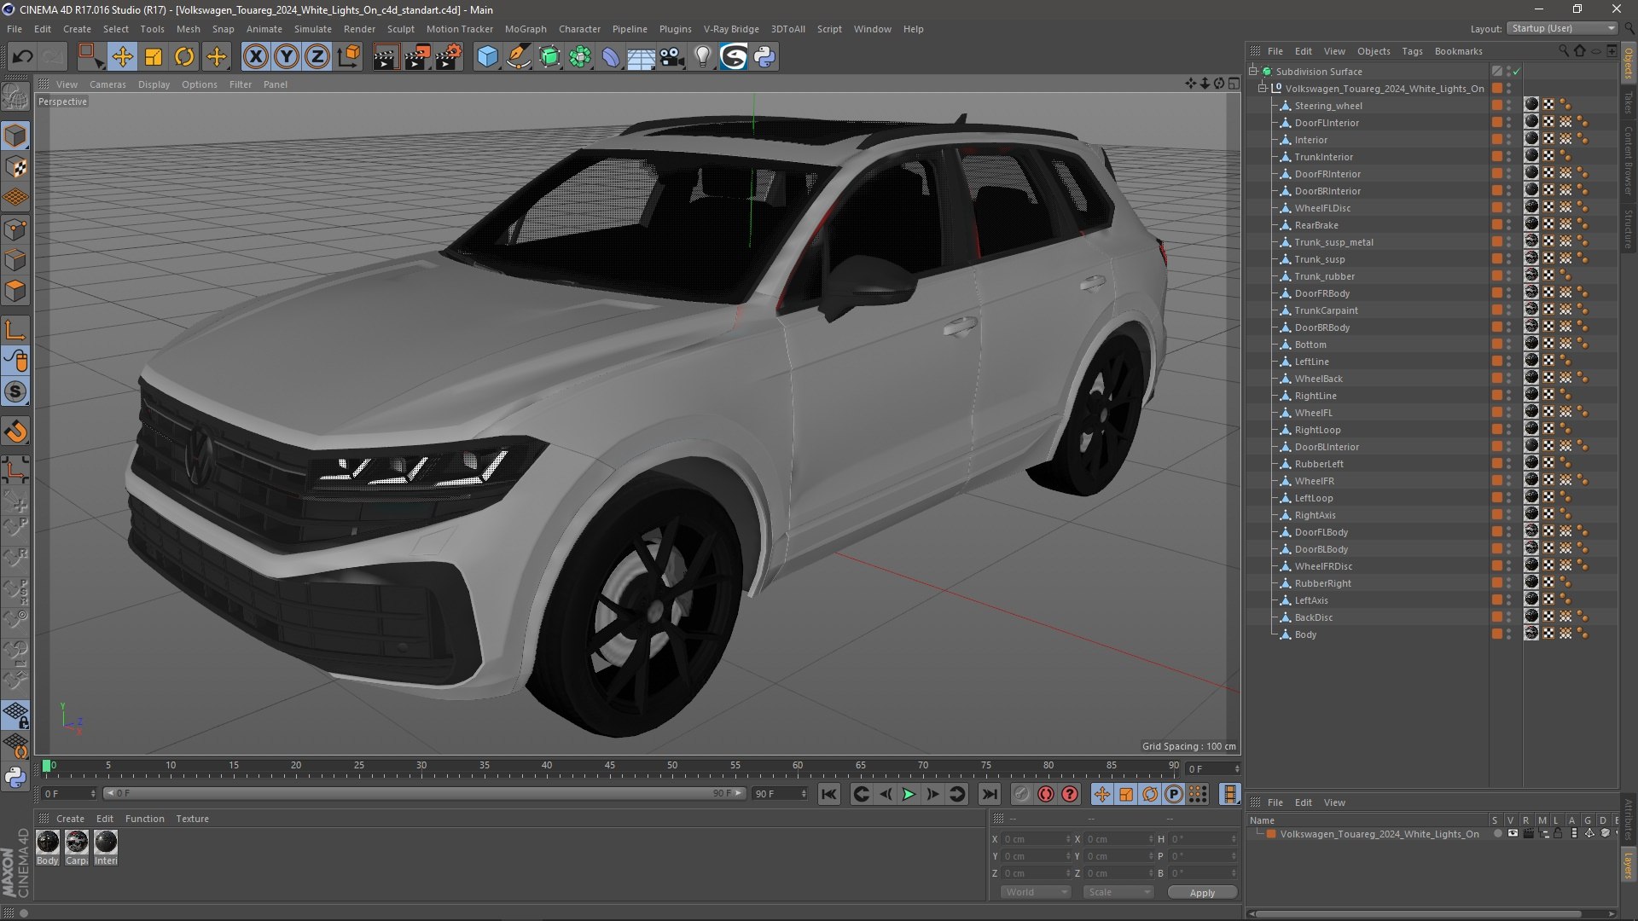Click the Create menu in material manager
The height and width of the screenshot is (921, 1638).
(x=70, y=819)
